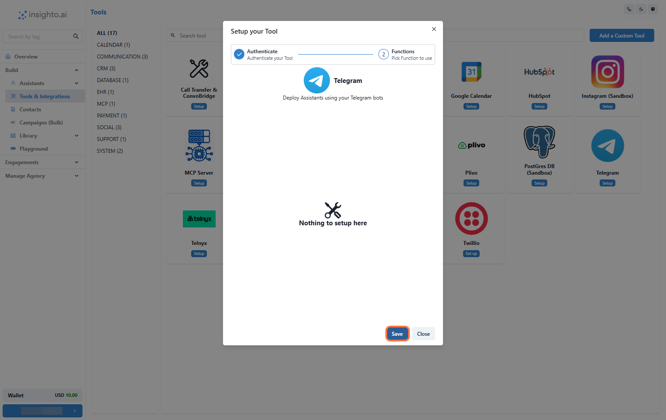Image resolution: width=666 pixels, height=420 pixels.
Task: Click the Telegram card icon in grid
Action: (x=608, y=145)
